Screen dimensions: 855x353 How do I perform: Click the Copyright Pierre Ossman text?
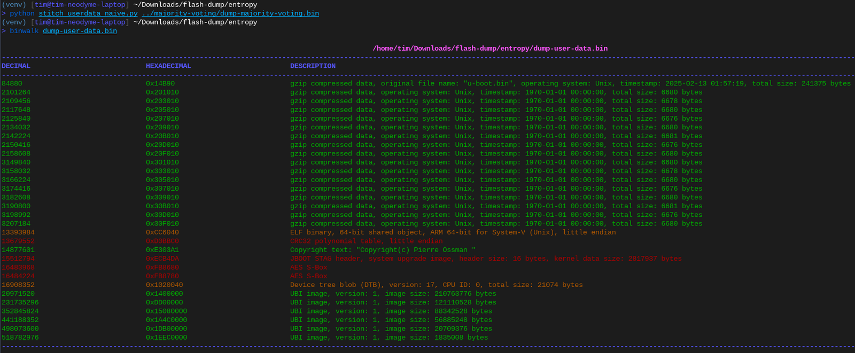[x=383, y=250]
